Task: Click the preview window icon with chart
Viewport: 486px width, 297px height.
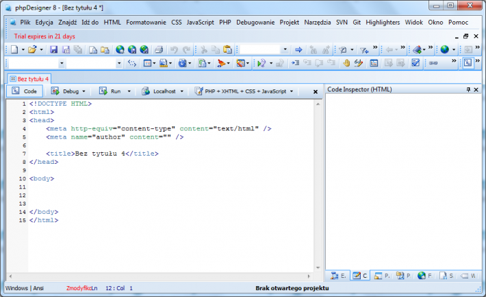Action: pyautogui.click(x=374, y=63)
